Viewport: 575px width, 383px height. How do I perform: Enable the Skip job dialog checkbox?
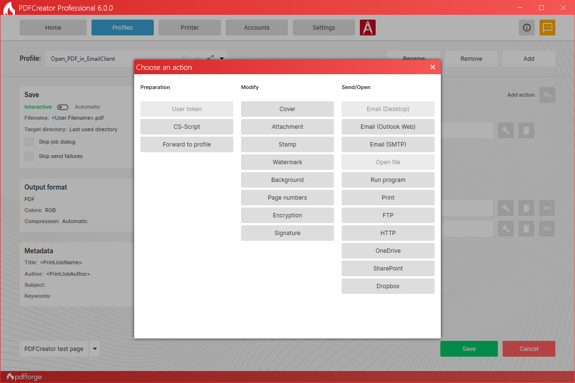(x=29, y=142)
